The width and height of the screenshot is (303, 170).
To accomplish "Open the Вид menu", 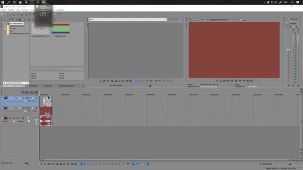I will click(x=18, y=10).
